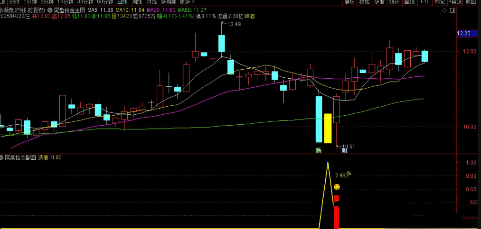481x229 pixels.
Task: Click the 跌 marker below the cyan candle
Action: pyautogui.click(x=319, y=151)
